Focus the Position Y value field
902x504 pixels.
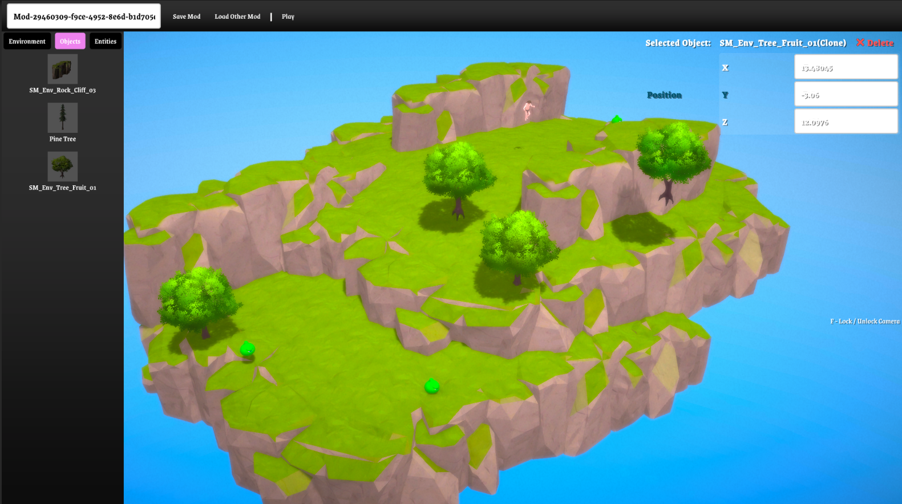click(846, 94)
